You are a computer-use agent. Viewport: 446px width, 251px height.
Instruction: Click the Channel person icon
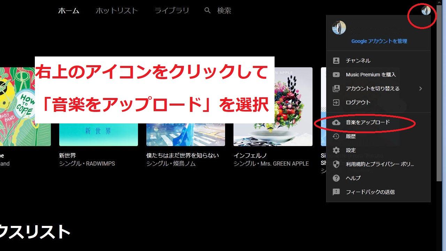(336, 61)
